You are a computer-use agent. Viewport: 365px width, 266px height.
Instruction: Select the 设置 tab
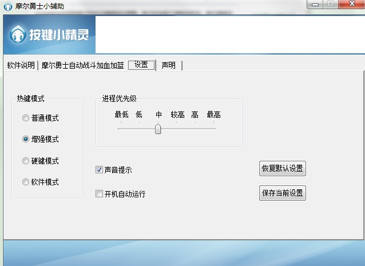pos(141,65)
